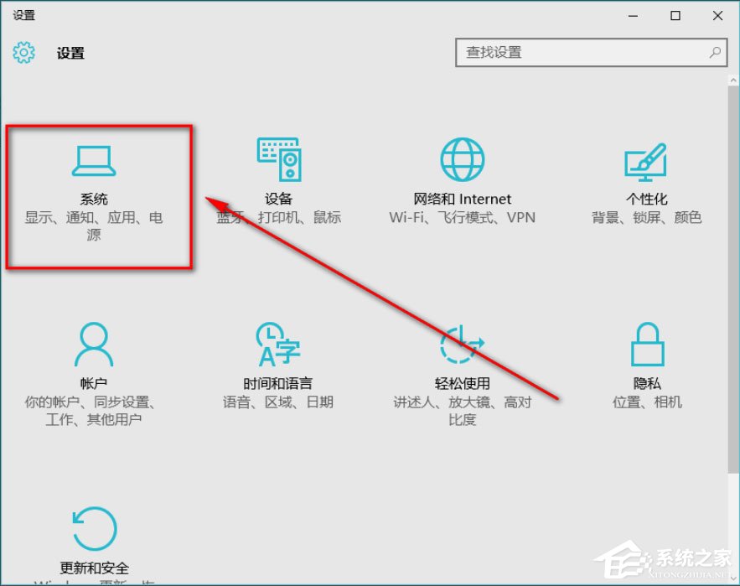
Task: Click the 背景、锁屏、颜色 subtitle text
Action: (645, 217)
